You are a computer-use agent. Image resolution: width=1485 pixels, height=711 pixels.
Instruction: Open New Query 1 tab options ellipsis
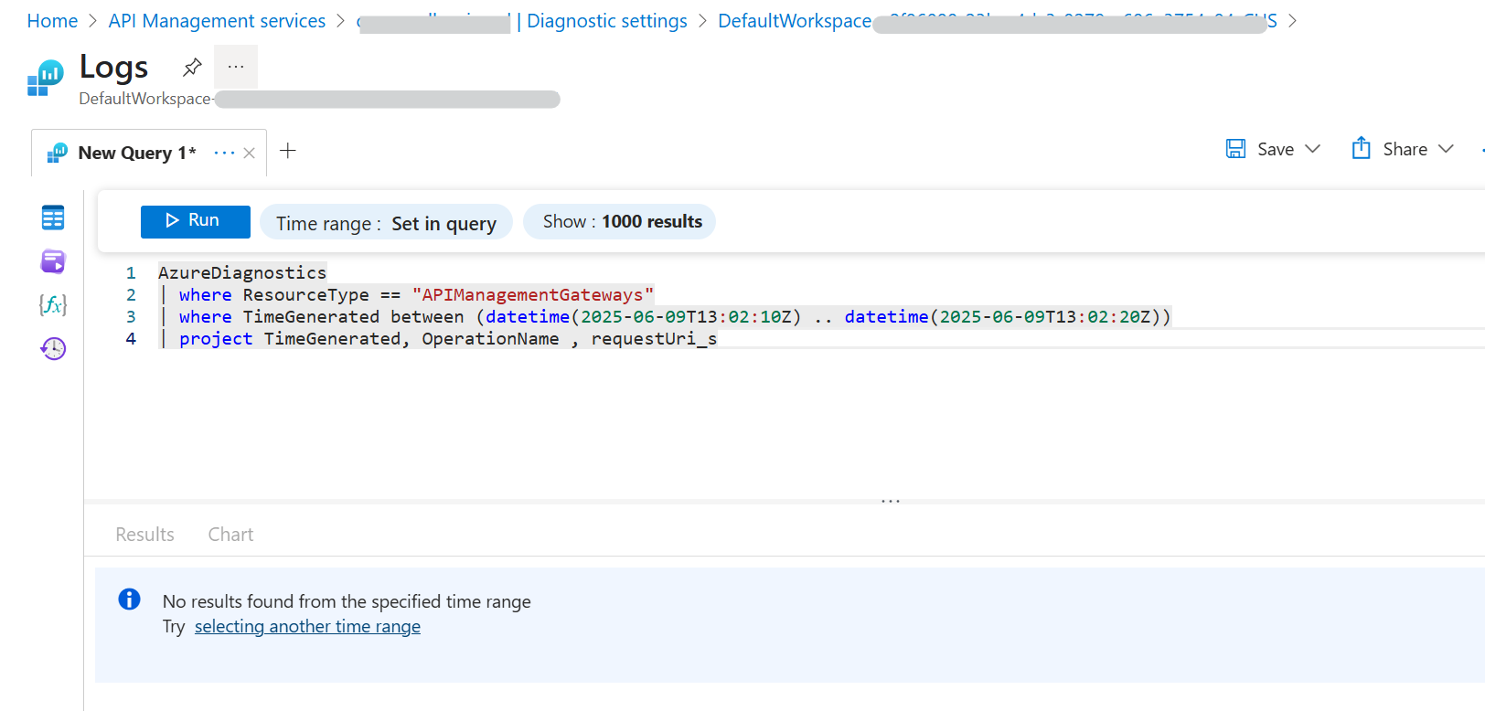pos(224,153)
